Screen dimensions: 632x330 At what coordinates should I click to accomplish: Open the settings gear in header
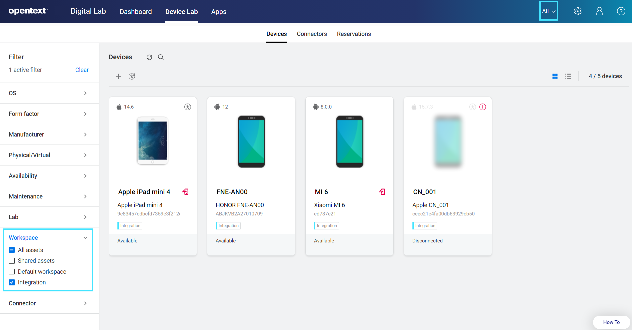tap(578, 11)
